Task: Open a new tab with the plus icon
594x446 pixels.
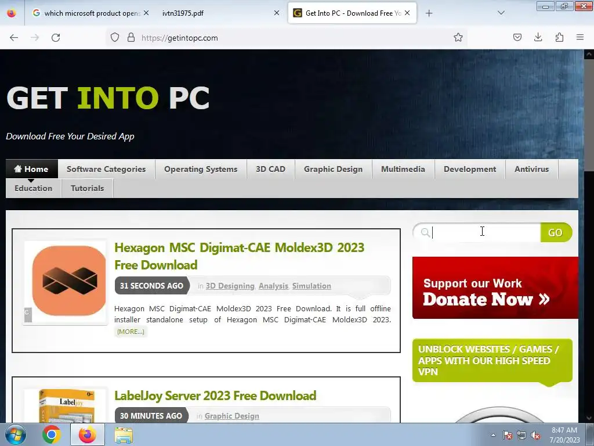Action: coord(429,13)
